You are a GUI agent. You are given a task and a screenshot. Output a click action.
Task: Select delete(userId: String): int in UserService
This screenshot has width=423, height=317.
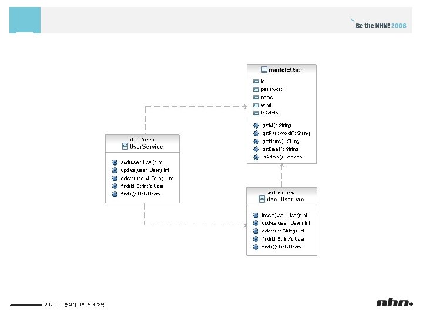pos(147,178)
